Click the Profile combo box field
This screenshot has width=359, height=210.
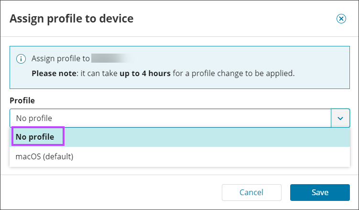click(x=170, y=118)
